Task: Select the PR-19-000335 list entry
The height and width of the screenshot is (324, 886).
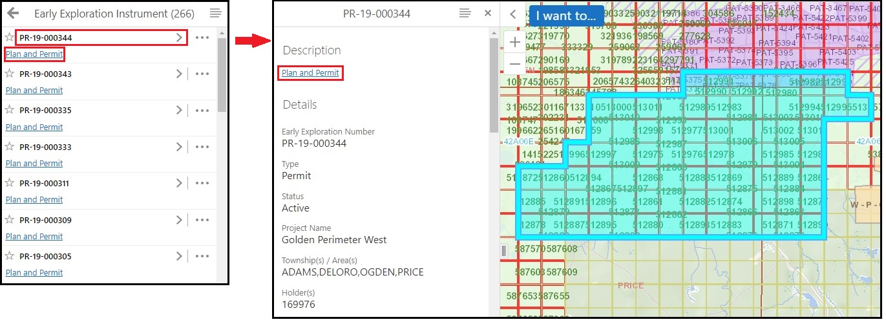Action: 45,111
